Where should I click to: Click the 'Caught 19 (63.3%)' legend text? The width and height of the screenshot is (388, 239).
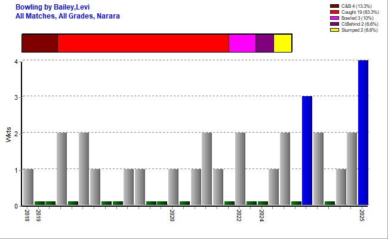[360, 12]
